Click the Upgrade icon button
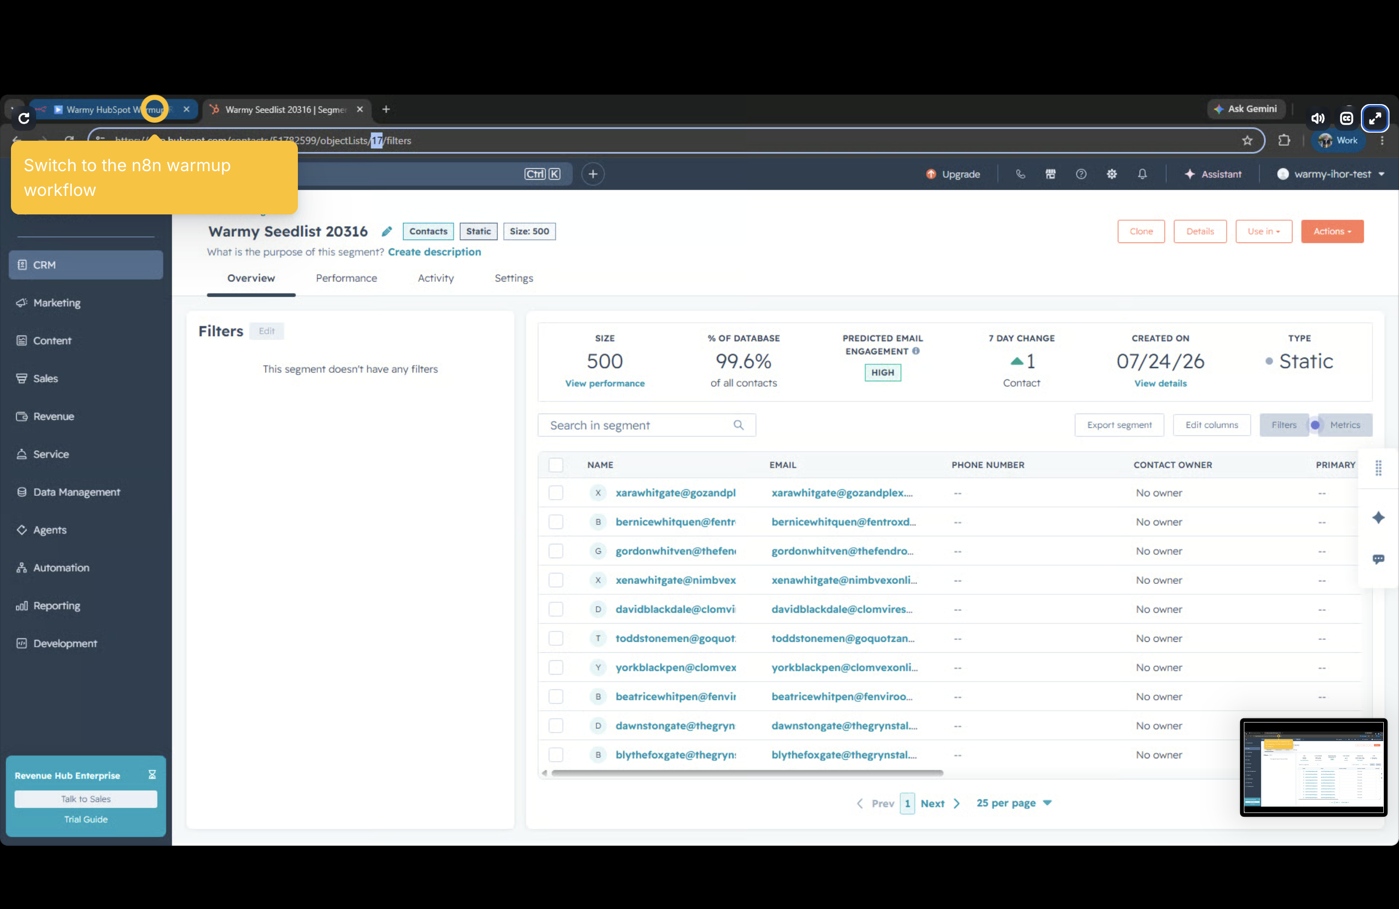The image size is (1399, 909). [x=952, y=174]
